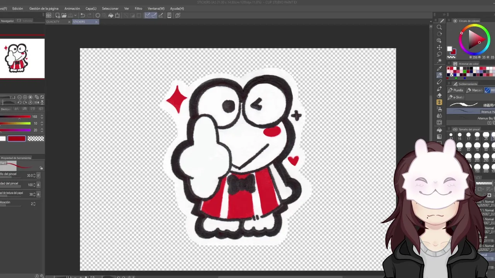Image resolution: width=495 pixels, height=278 pixels.
Task: Open the Ayuda(H) menu
Action: click(177, 8)
